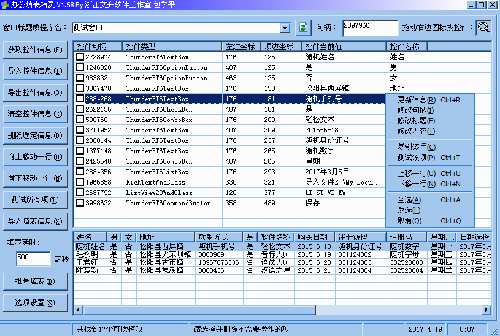The height and width of the screenshot is (336, 500).
Task: Tick checkbox for handle 2228974
Action: pos(80,57)
